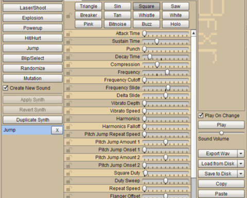
Task: Disable the Play On Change checkbox
Action: 201,115
